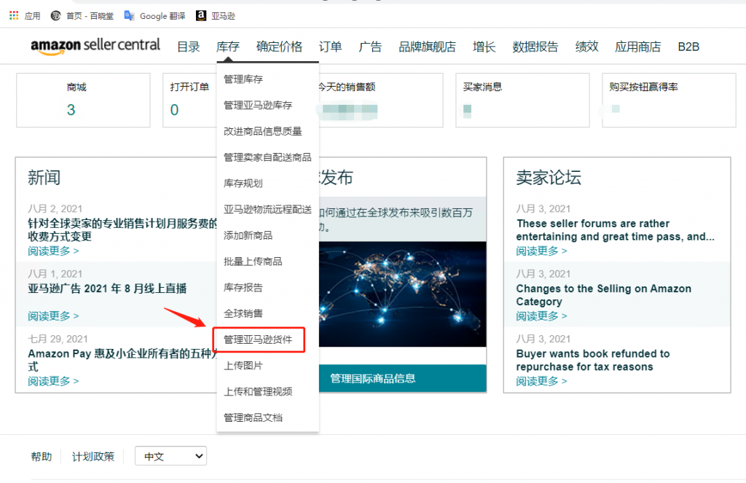Select 批量上传商品 menu entry
The width and height of the screenshot is (746, 483).
point(253,262)
